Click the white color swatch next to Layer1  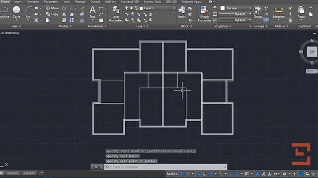point(141,8)
